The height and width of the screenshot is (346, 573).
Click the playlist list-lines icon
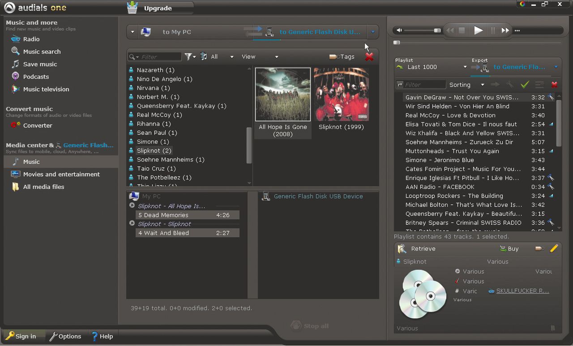pos(539,85)
